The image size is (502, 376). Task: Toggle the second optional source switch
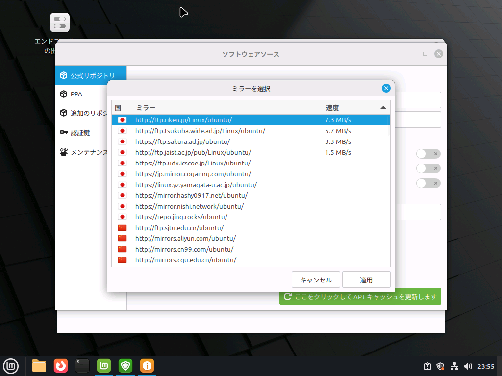point(428,168)
